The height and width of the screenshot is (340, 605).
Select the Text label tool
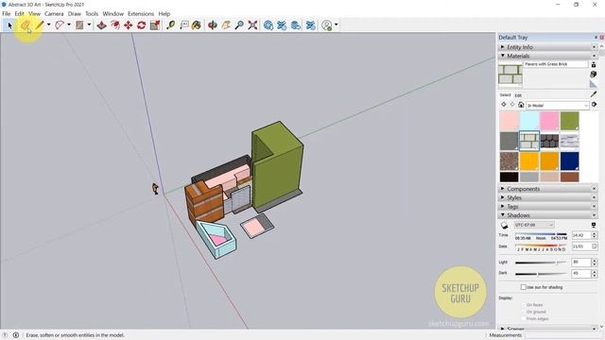184,25
